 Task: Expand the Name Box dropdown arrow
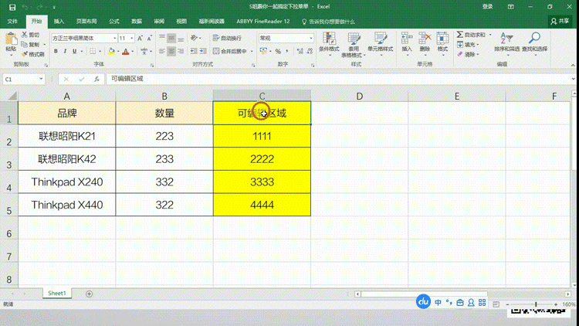41,79
